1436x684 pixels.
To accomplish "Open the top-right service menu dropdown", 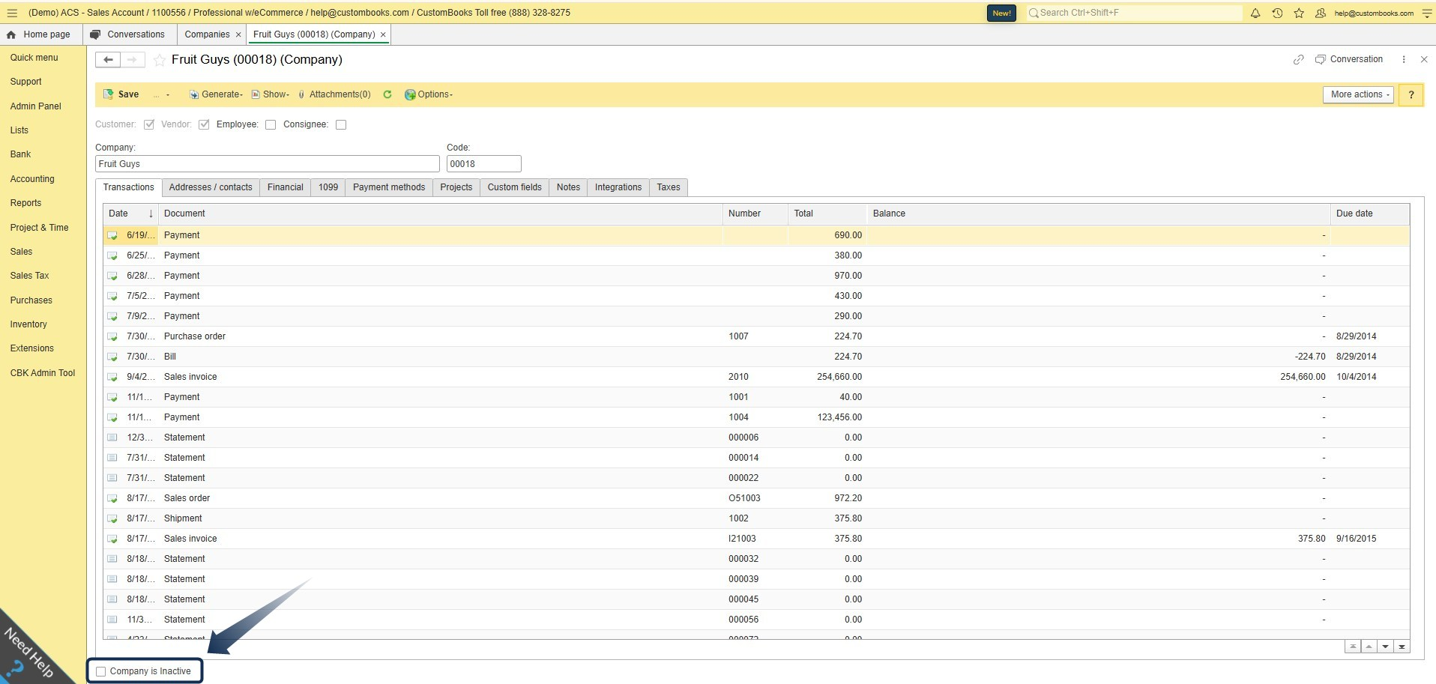I will pos(1426,13).
